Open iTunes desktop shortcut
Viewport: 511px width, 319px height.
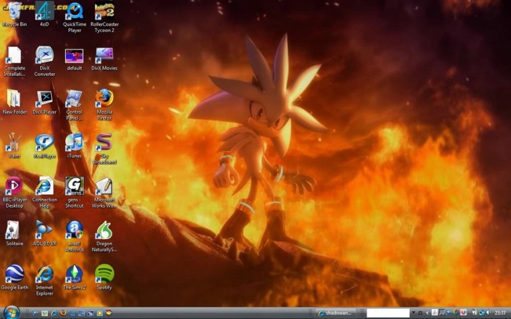coord(75,146)
